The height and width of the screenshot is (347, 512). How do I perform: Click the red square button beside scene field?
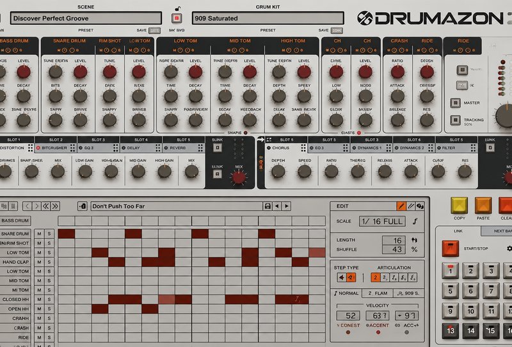pos(177,18)
